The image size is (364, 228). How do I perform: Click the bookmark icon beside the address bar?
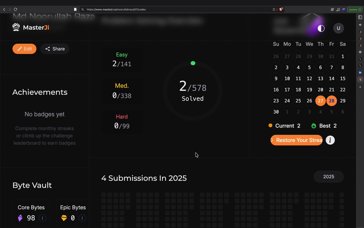click(75, 9)
